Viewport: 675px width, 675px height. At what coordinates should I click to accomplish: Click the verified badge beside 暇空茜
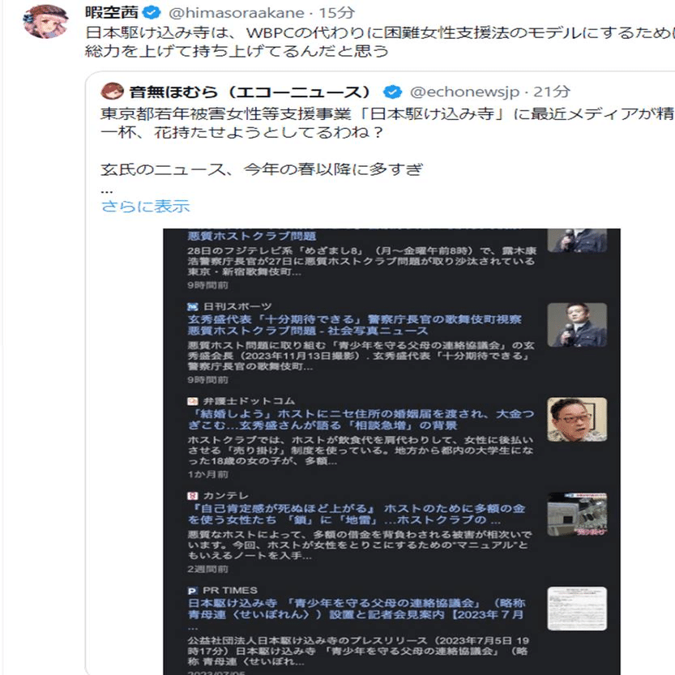(x=151, y=13)
